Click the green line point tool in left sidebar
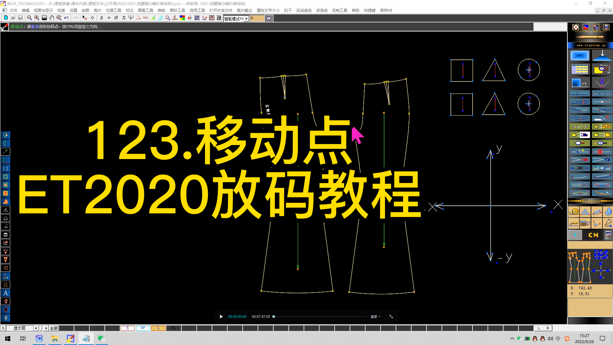 click(x=5, y=152)
